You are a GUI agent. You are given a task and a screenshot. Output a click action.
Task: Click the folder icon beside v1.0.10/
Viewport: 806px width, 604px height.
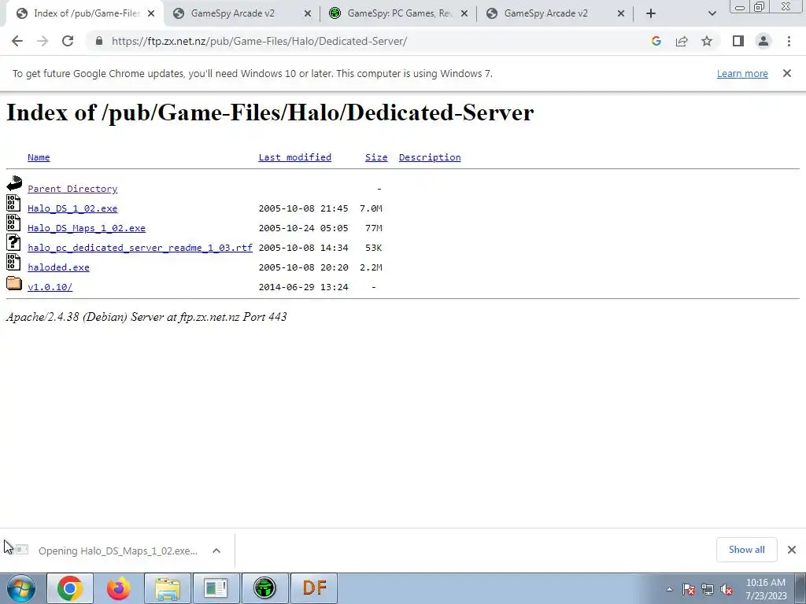tap(14, 282)
